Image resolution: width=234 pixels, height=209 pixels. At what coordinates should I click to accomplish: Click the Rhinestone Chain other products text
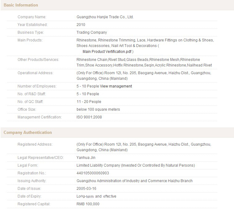click(x=144, y=62)
